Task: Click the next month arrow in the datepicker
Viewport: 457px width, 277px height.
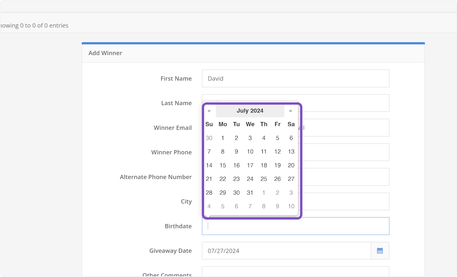Action: (291, 111)
